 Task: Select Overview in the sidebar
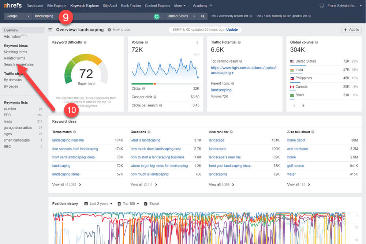pos(23,30)
